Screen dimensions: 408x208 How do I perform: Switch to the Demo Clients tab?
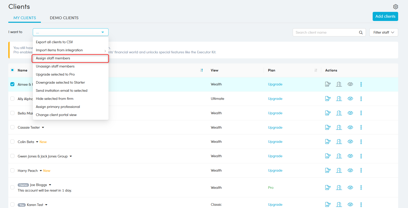point(64,18)
